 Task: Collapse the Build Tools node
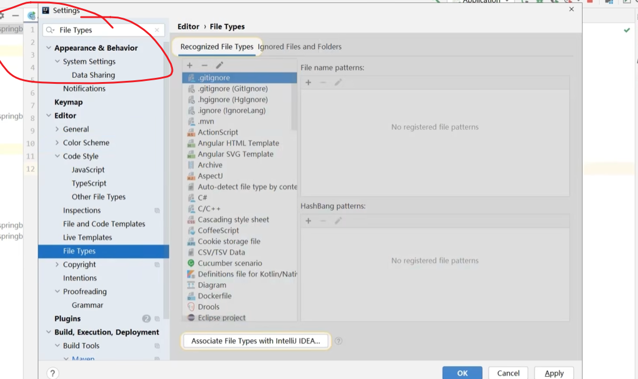(57, 345)
